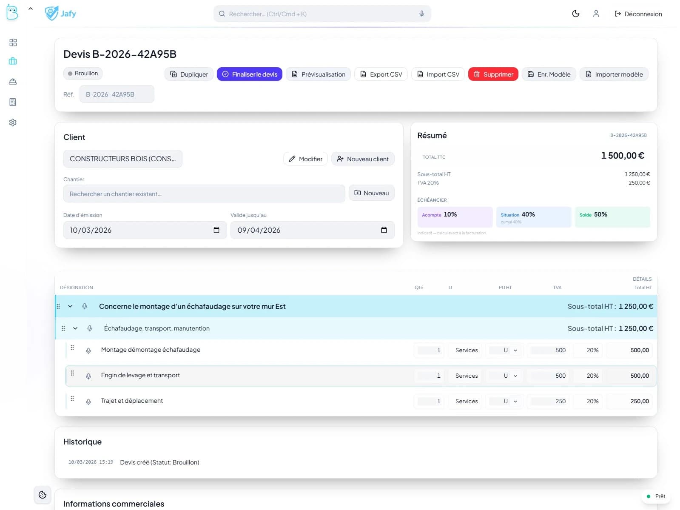Click the red Supprimer button
680x510 pixels.
pos(493,74)
